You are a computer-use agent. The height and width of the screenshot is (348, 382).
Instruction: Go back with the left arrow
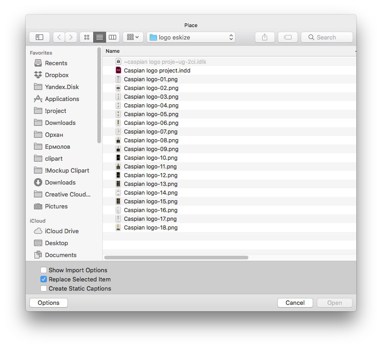(59, 37)
